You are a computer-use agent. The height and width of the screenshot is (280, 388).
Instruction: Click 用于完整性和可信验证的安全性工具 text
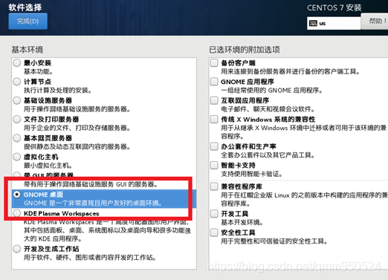[x=274, y=241]
